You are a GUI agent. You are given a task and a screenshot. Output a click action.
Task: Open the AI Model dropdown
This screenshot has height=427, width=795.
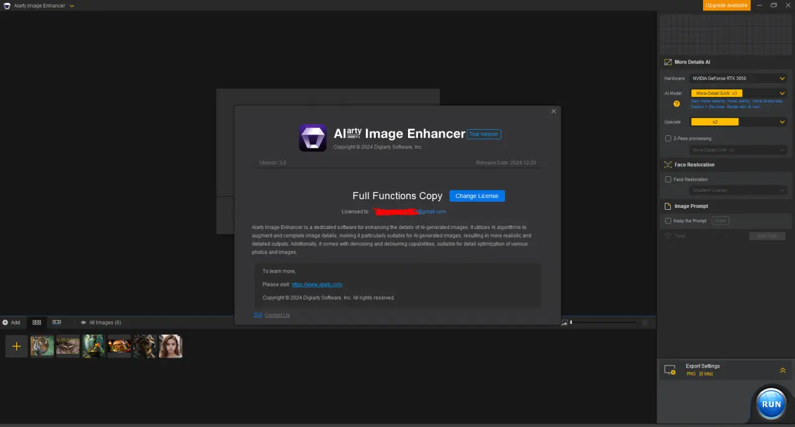738,93
